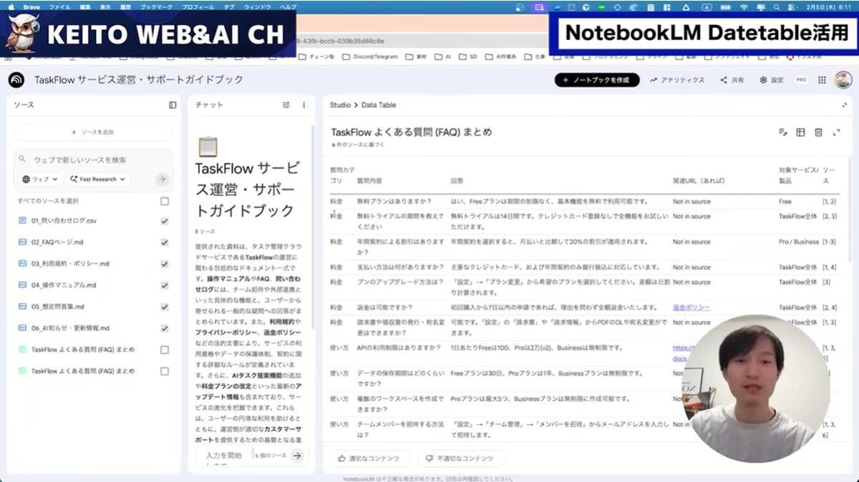Open the edit columns icon in Data Table
This screenshot has height=482, width=859.
pyautogui.click(x=782, y=132)
